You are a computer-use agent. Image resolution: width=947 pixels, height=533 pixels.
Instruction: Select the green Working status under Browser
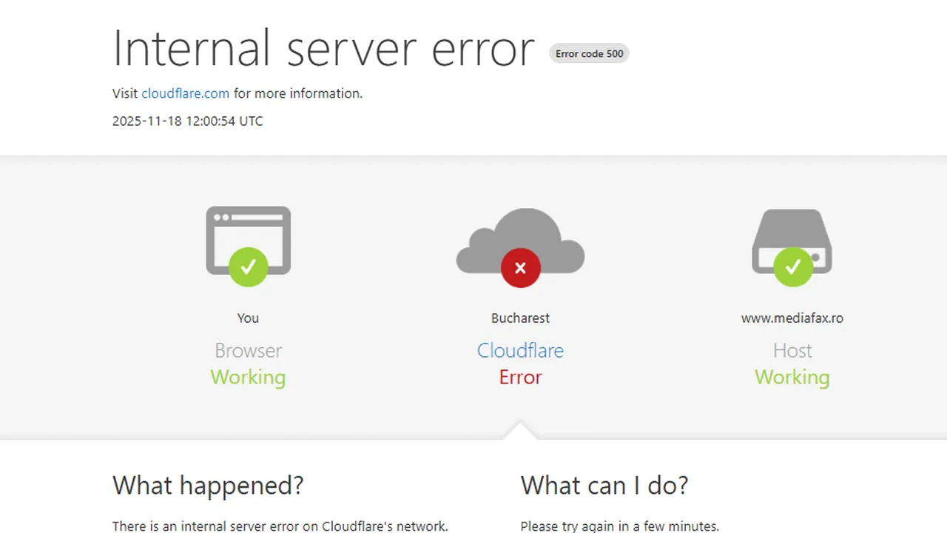tap(248, 377)
